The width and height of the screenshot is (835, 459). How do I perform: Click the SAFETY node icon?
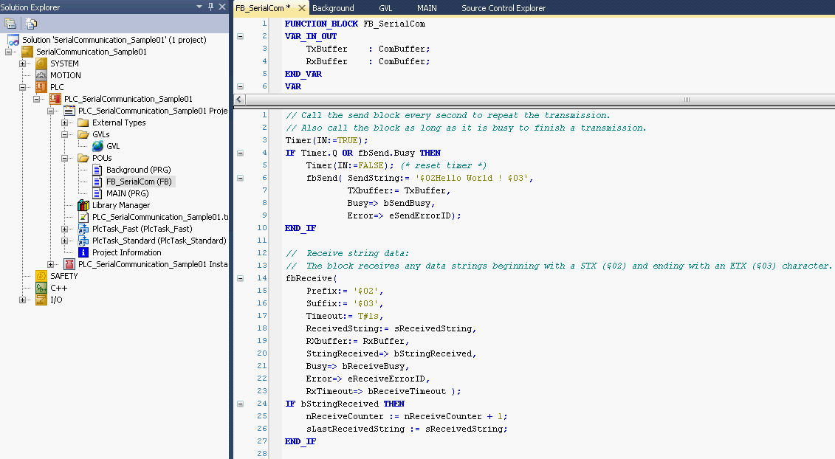coord(41,276)
